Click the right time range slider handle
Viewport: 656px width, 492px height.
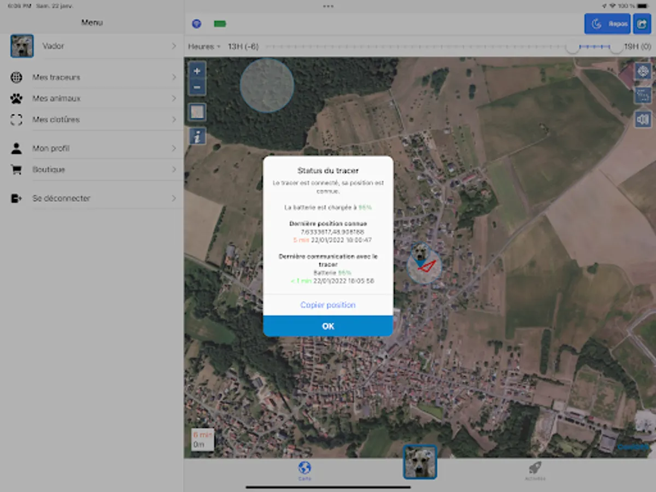(616, 47)
